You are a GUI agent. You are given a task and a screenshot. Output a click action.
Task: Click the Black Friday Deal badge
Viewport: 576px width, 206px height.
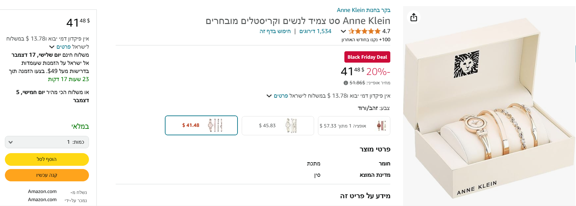point(367,57)
